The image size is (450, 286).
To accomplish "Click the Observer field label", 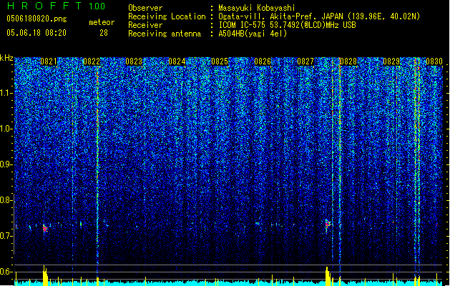I will pyautogui.click(x=145, y=8).
